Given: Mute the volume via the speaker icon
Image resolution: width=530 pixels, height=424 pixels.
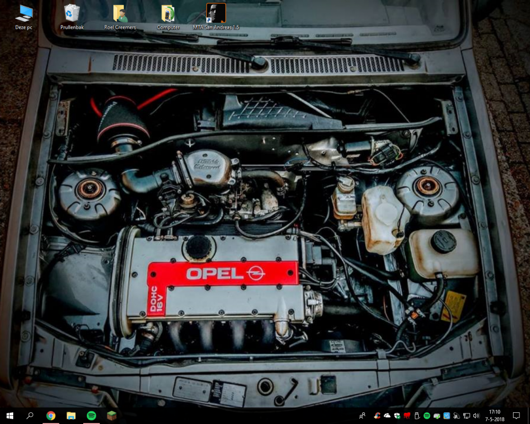Looking at the screenshot, I should 476,416.
